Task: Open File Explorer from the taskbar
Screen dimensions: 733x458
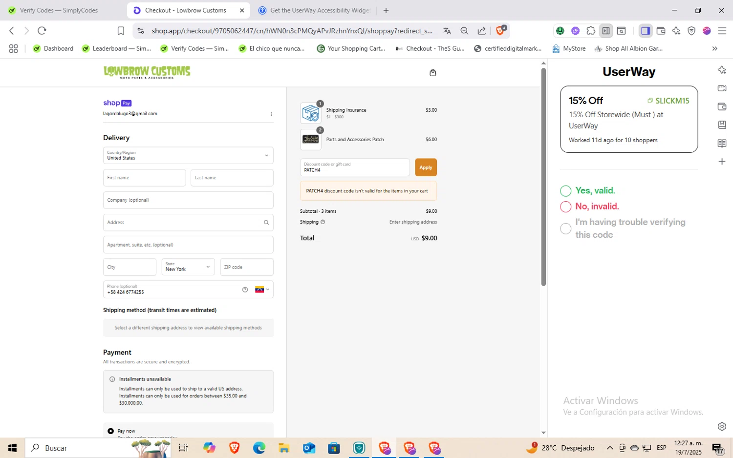Action: 284,448
